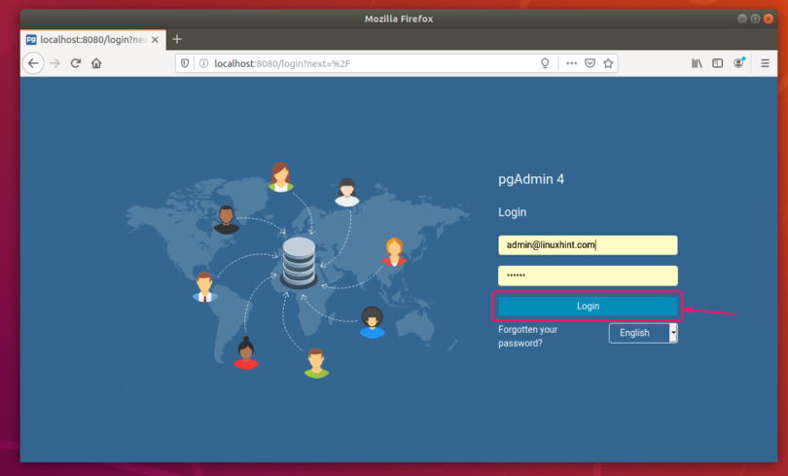
Task: Open a new tab with plus button
Action: 177,39
